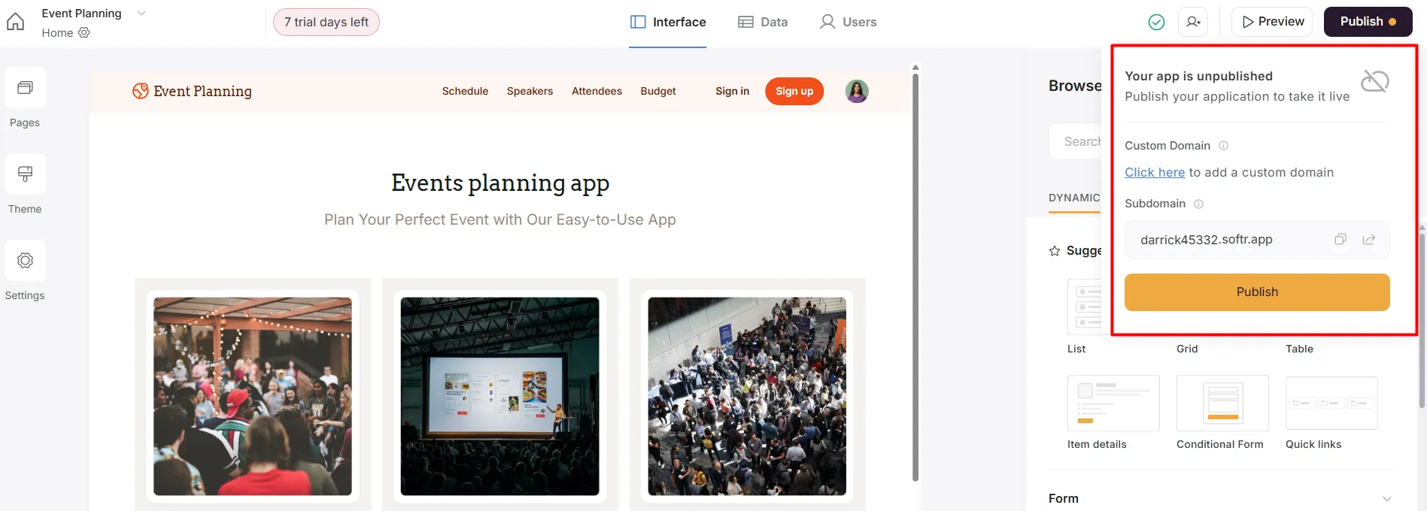This screenshot has height=511, width=1427.
Task: Switch to the Data tab
Action: [x=763, y=23]
